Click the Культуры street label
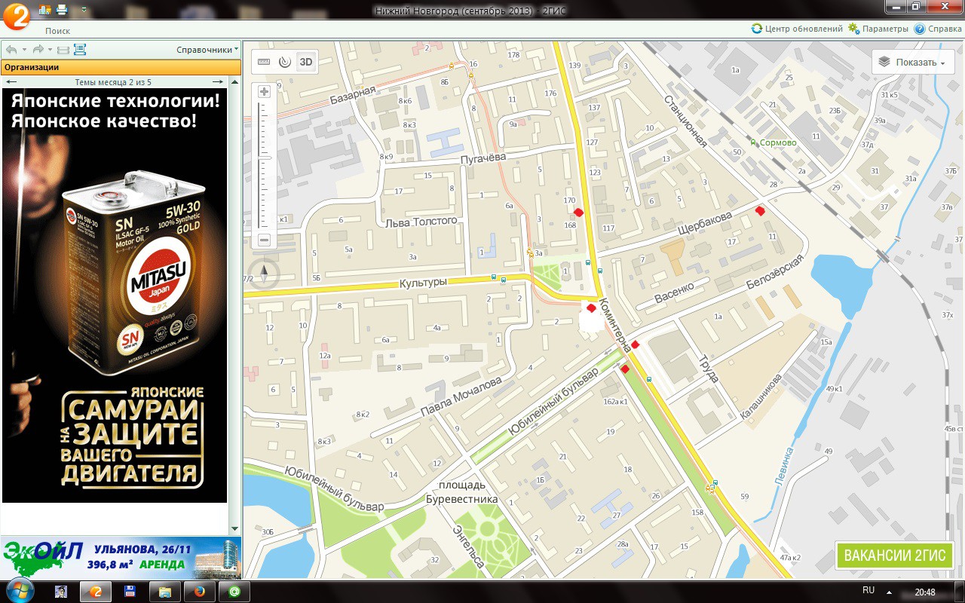This screenshot has height=603, width=965. [423, 282]
